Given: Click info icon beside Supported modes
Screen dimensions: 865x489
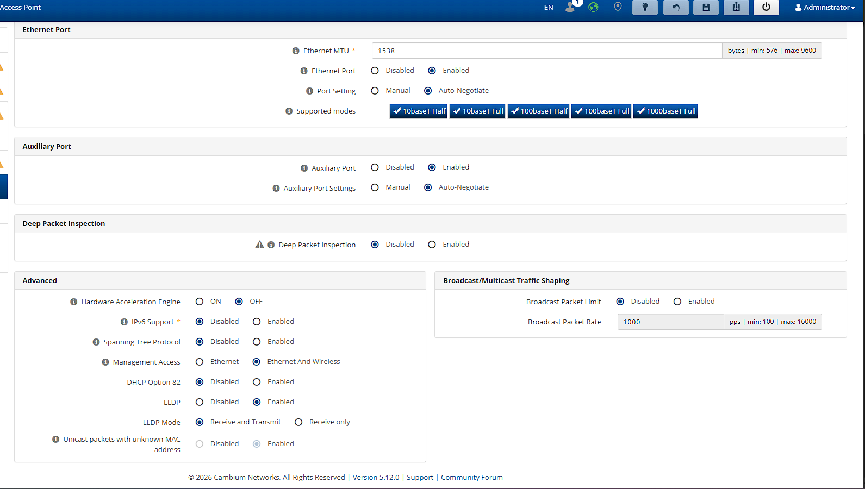Looking at the screenshot, I should click(289, 111).
